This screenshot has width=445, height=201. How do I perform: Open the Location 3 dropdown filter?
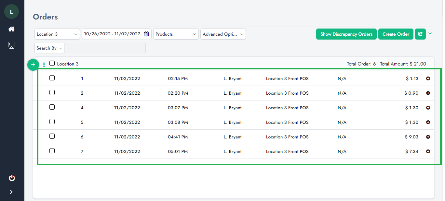click(57, 34)
